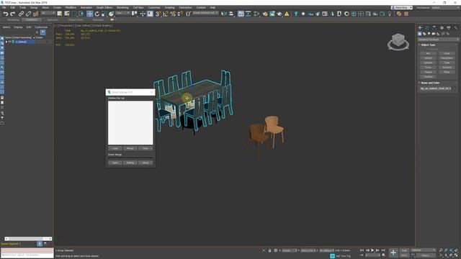Click the Select Object tool icon

[x=60, y=14]
